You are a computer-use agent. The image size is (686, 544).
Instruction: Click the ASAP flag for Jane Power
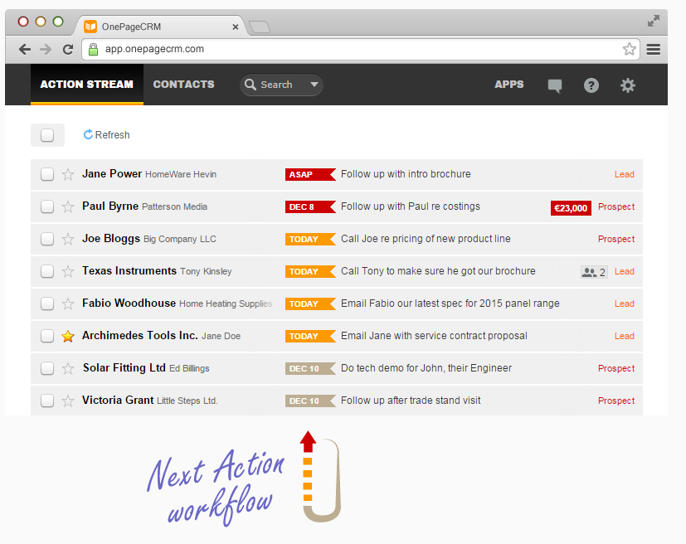[310, 174]
